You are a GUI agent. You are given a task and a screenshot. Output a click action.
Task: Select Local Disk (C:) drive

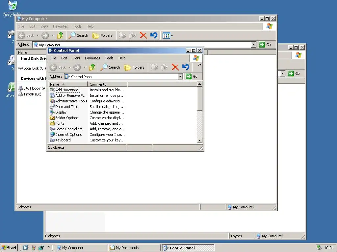click(32, 68)
